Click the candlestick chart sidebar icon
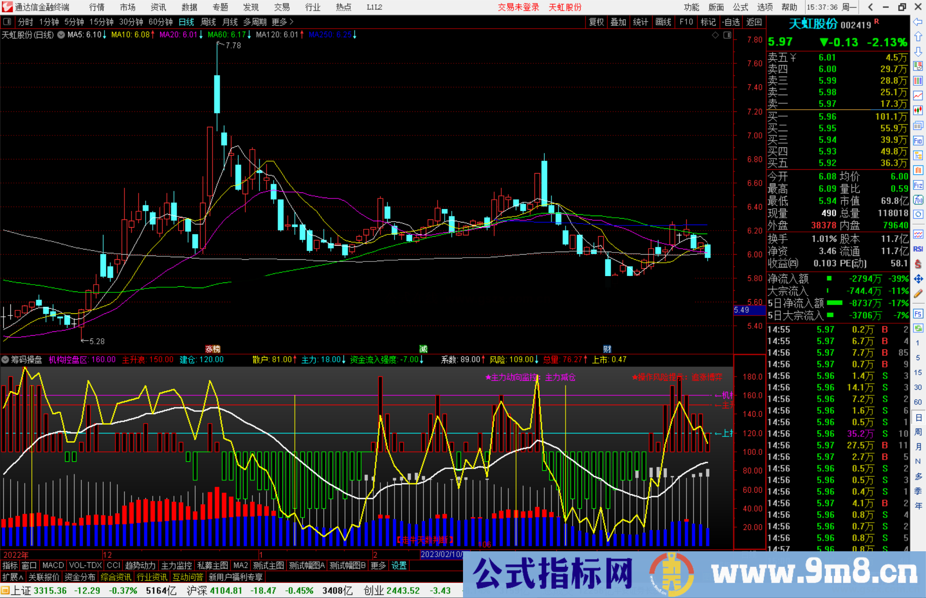 tap(918, 110)
